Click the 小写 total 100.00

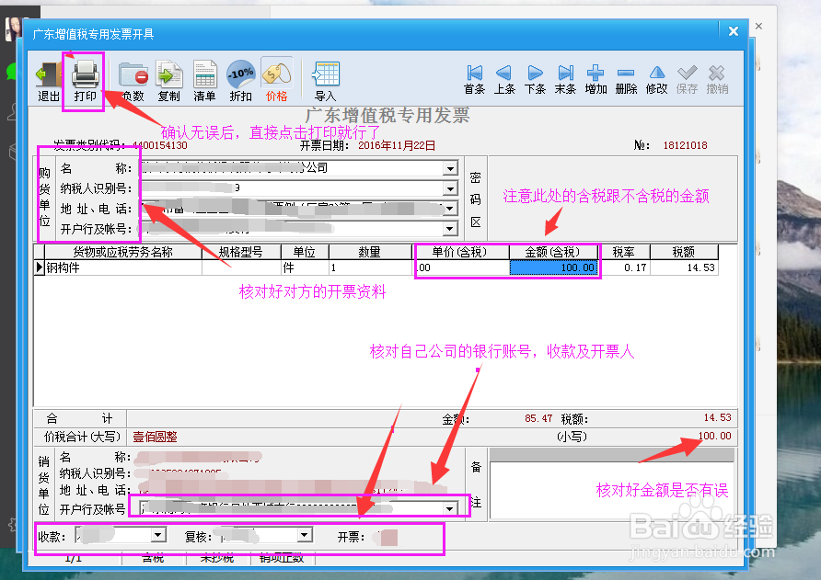click(x=715, y=437)
